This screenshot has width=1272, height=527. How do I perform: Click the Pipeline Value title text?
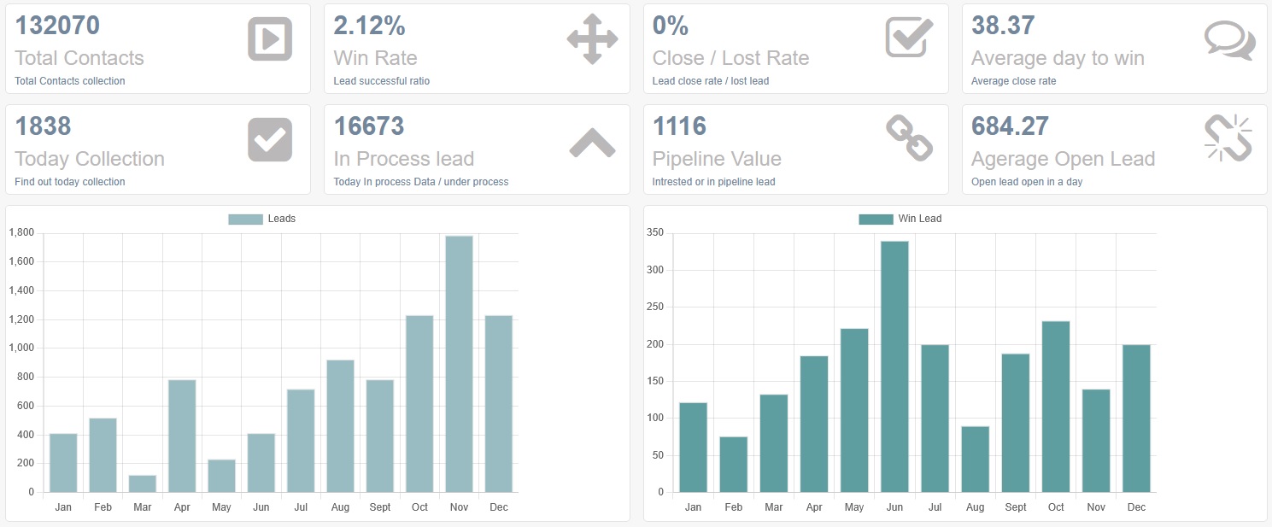tap(717, 159)
